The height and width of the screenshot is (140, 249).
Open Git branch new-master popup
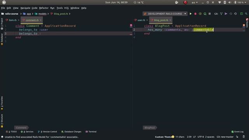pyautogui.click(x=225, y=137)
